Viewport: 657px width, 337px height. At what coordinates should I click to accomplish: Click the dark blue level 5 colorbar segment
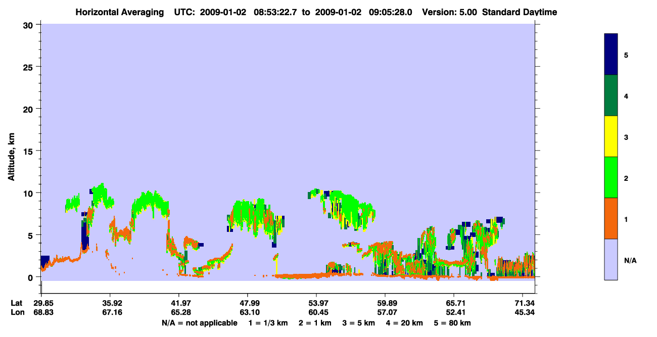point(611,55)
